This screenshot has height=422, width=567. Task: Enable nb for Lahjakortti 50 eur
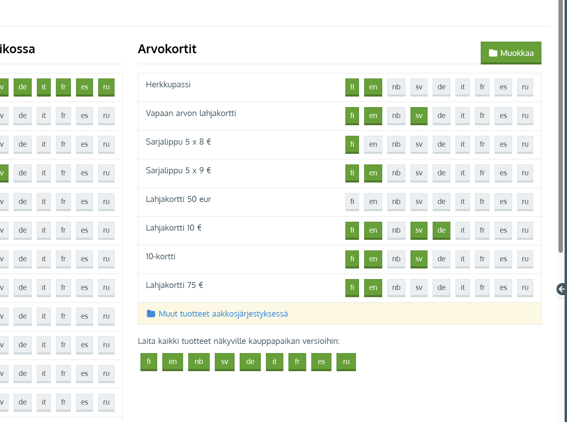pyautogui.click(x=396, y=202)
